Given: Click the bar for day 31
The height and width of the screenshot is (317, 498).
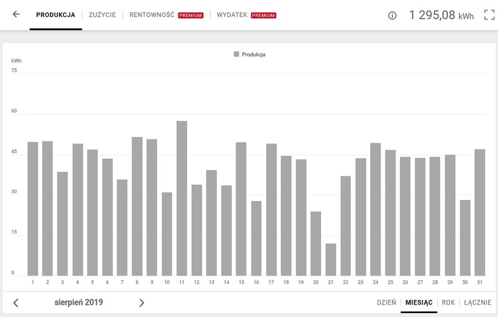Looking at the screenshot, I should (480, 213).
